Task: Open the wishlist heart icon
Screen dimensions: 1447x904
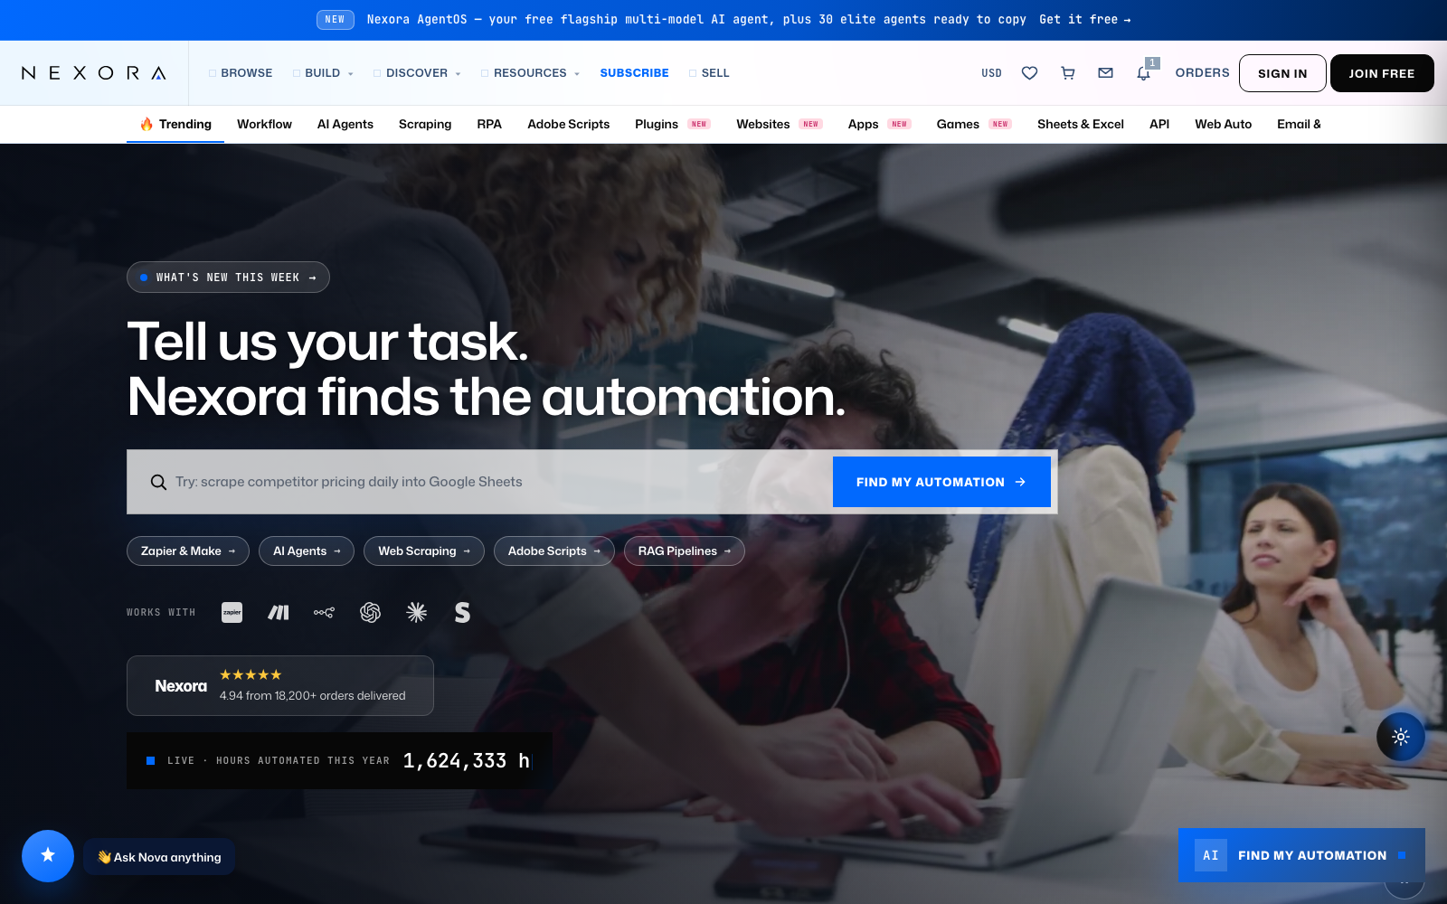Action: click(1029, 73)
